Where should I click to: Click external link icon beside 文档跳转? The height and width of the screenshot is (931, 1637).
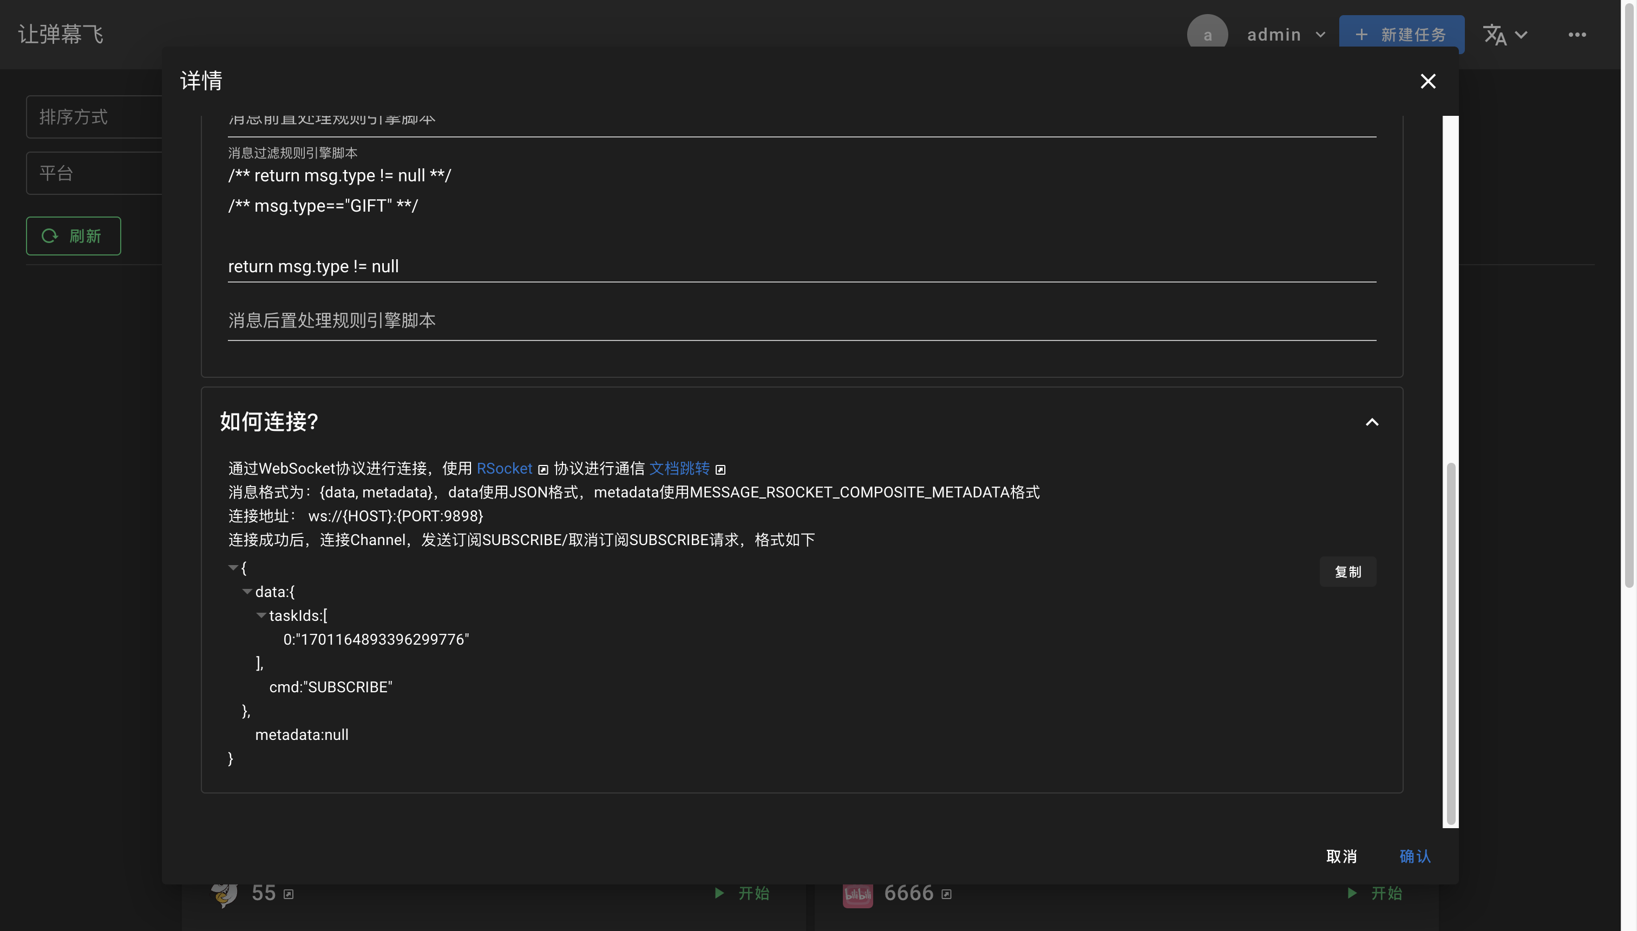721,469
